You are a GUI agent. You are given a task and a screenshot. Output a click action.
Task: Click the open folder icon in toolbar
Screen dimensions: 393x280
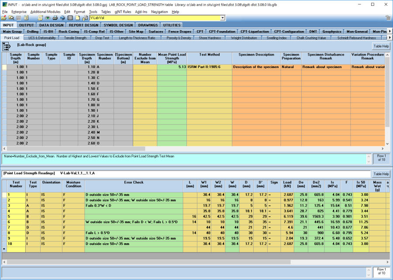tap(4, 18)
